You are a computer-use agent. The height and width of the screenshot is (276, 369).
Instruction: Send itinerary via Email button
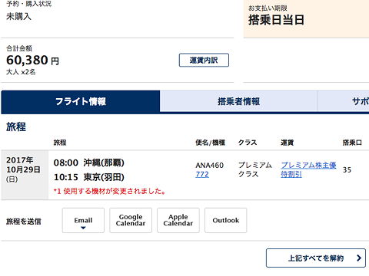coord(83,220)
